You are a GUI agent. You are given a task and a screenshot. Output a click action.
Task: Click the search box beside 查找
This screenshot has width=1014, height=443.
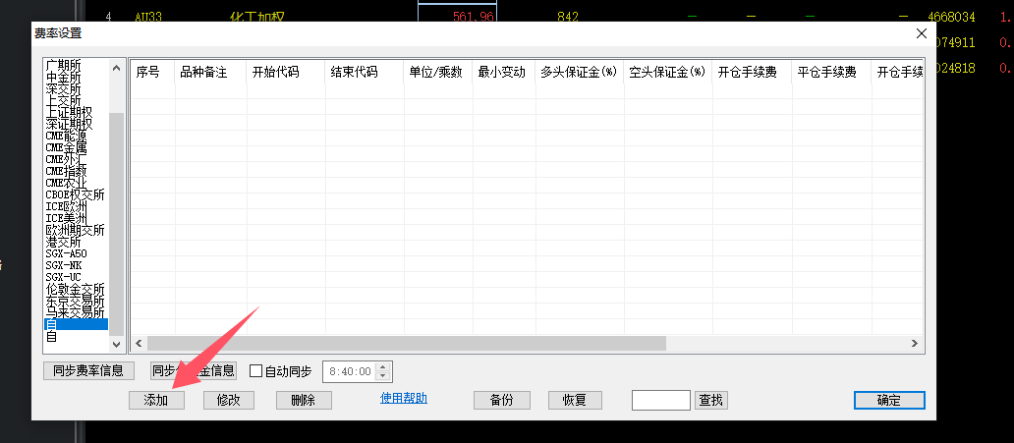pos(661,400)
